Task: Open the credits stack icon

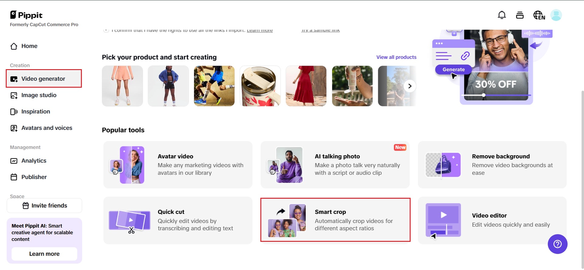Action: pyautogui.click(x=520, y=15)
